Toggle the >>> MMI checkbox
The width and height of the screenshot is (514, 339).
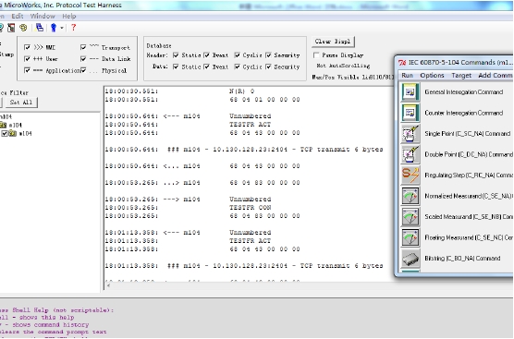point(27,47)
